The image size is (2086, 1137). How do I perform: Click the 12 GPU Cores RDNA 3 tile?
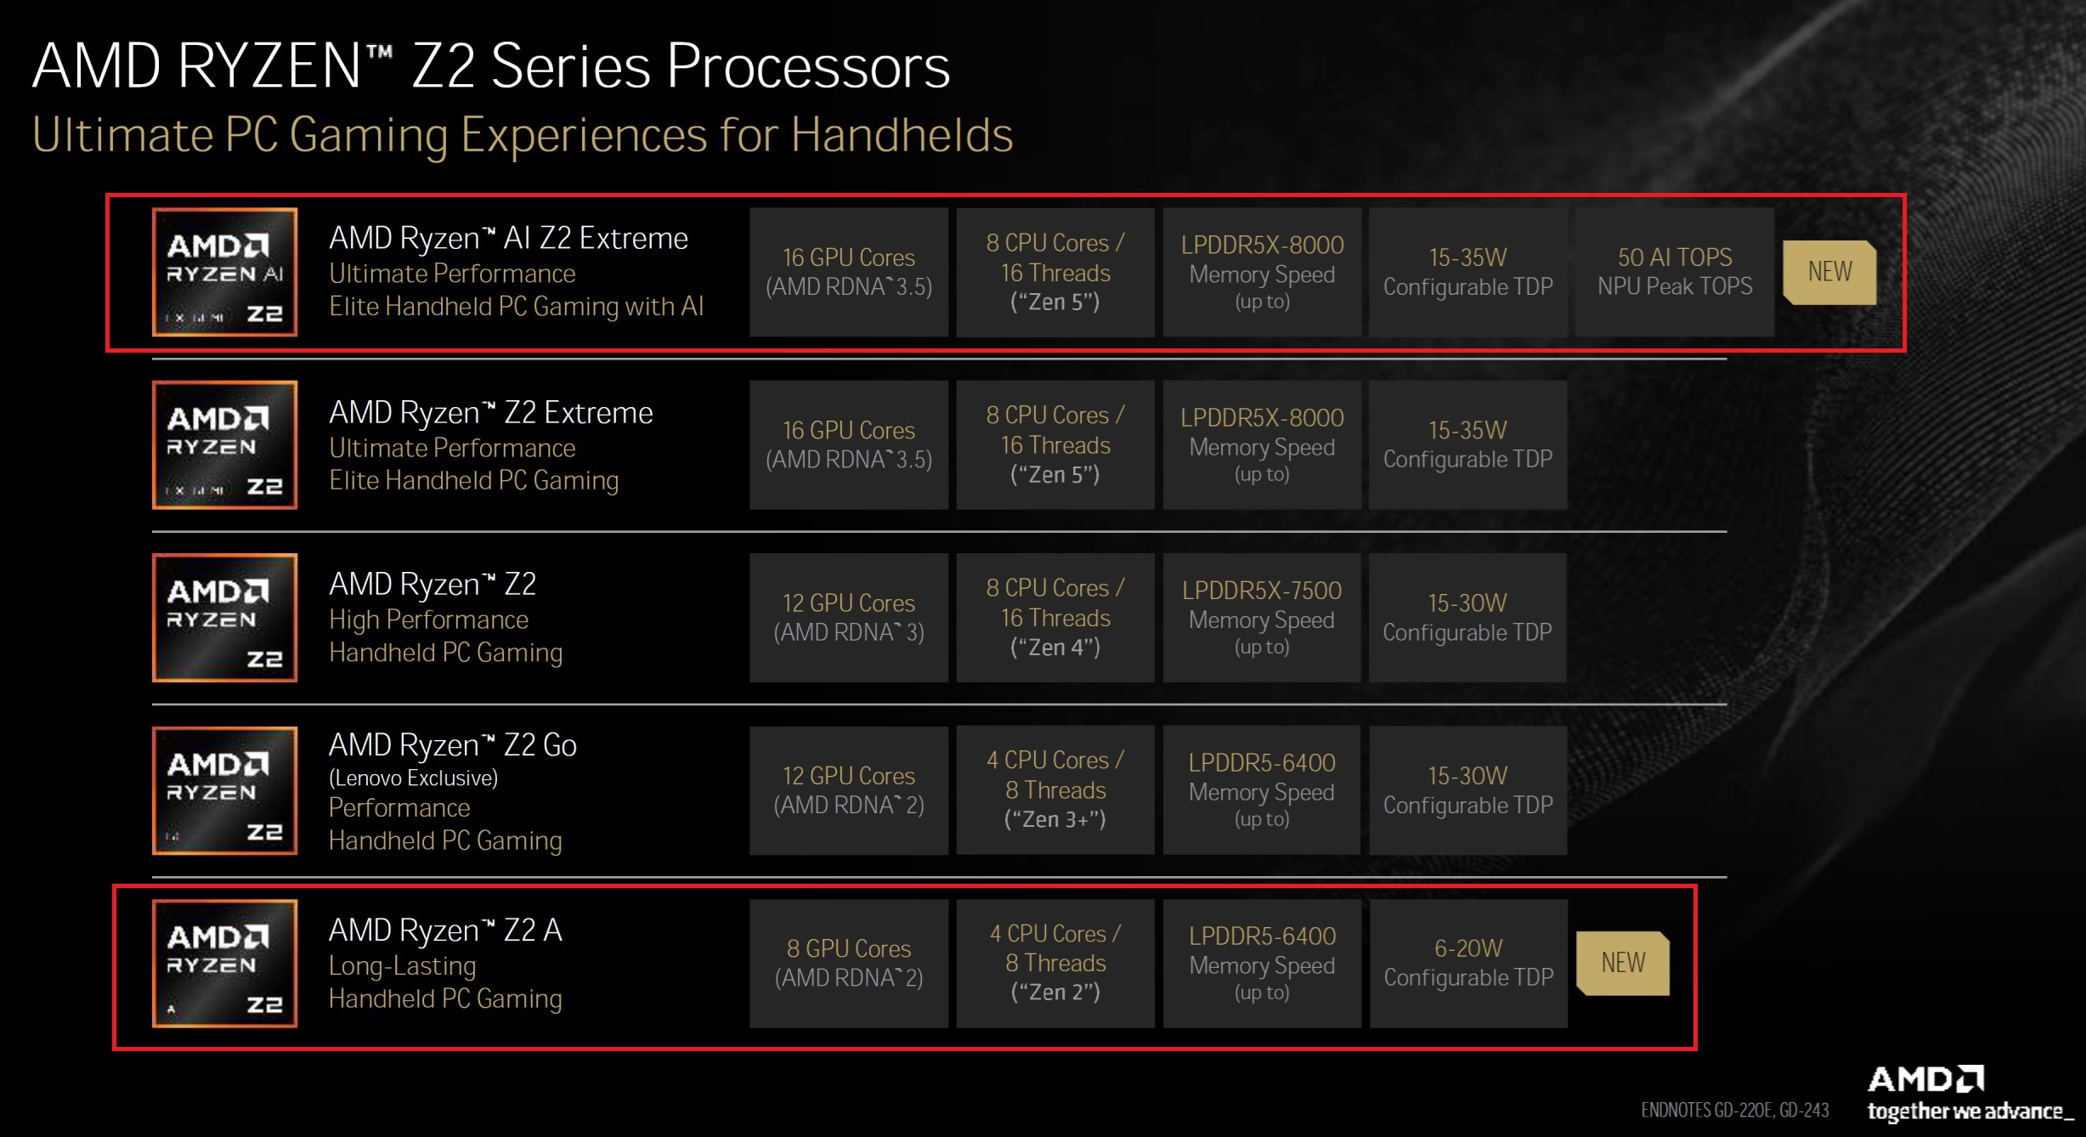(849, 618)
